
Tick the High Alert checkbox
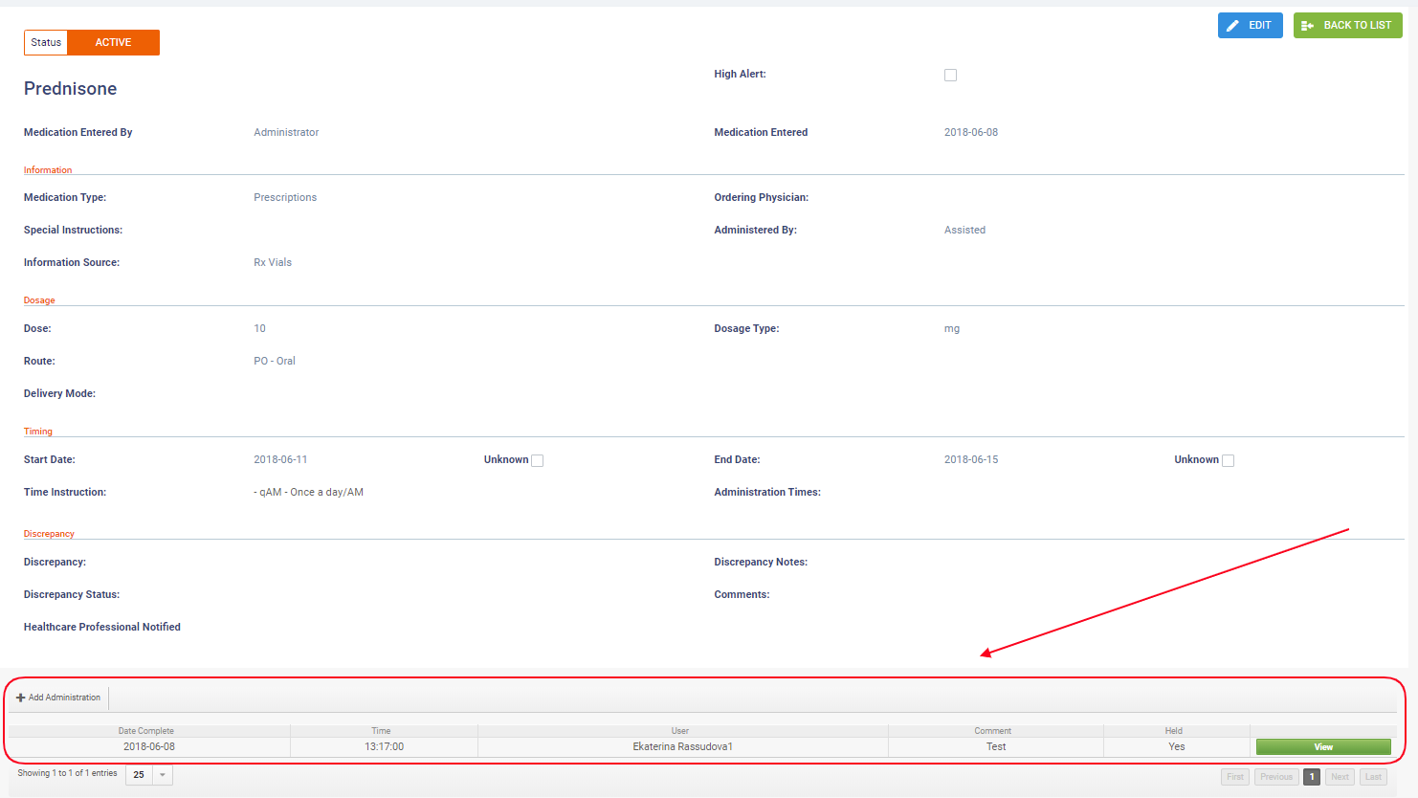pyautogui.click(x=950, y=75)
